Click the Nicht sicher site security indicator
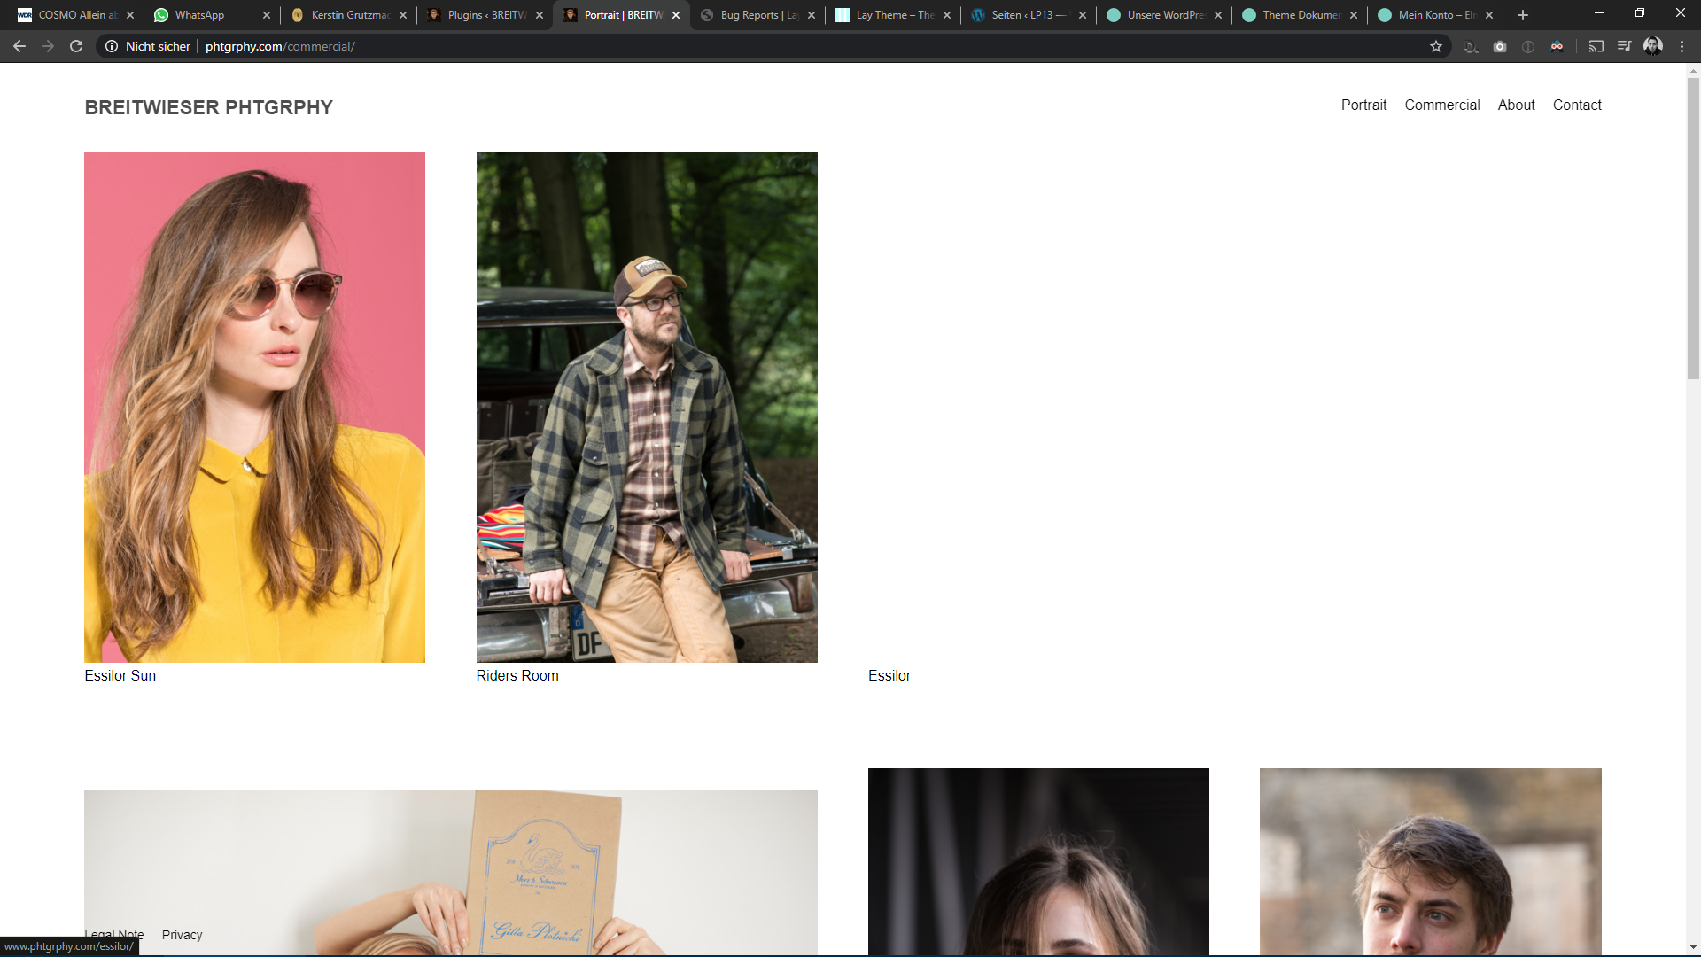 pyautogui.click(x=156, y=46)
